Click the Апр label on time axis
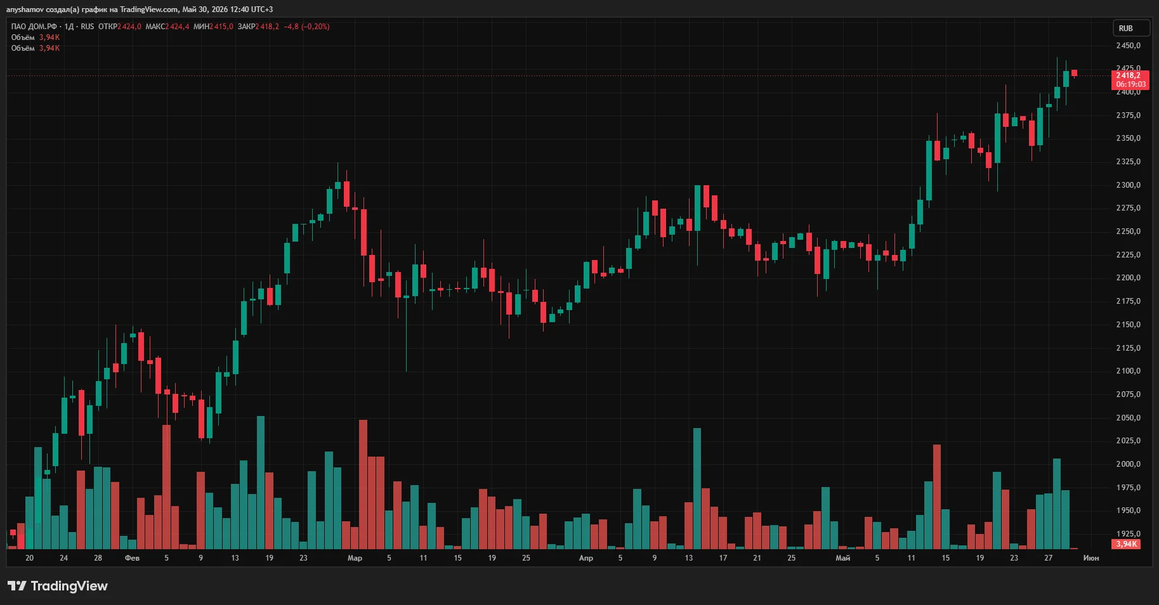The height and width of the screenshot is (605, 1159). tap(586, 558)
